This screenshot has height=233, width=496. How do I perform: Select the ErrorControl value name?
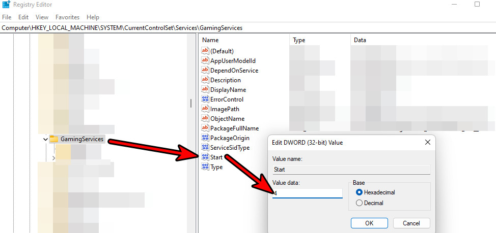click(227, 99)
